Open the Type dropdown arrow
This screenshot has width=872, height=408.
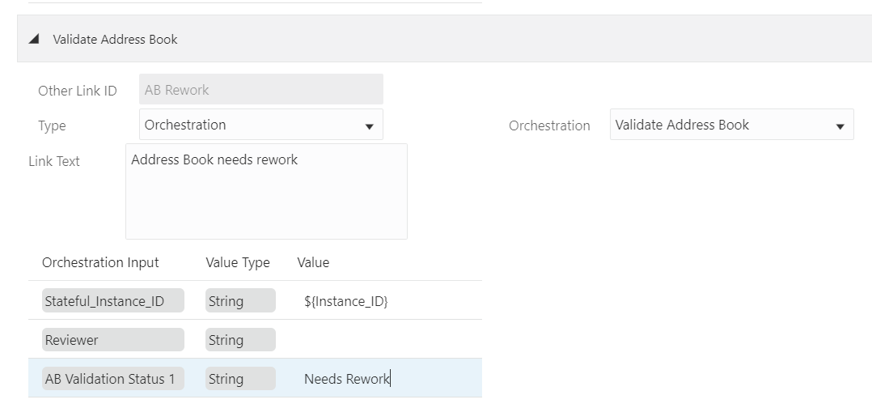coord(369,126)
